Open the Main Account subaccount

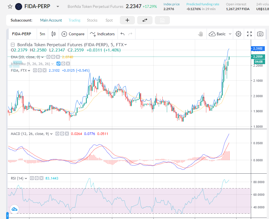tap(51, 20)
